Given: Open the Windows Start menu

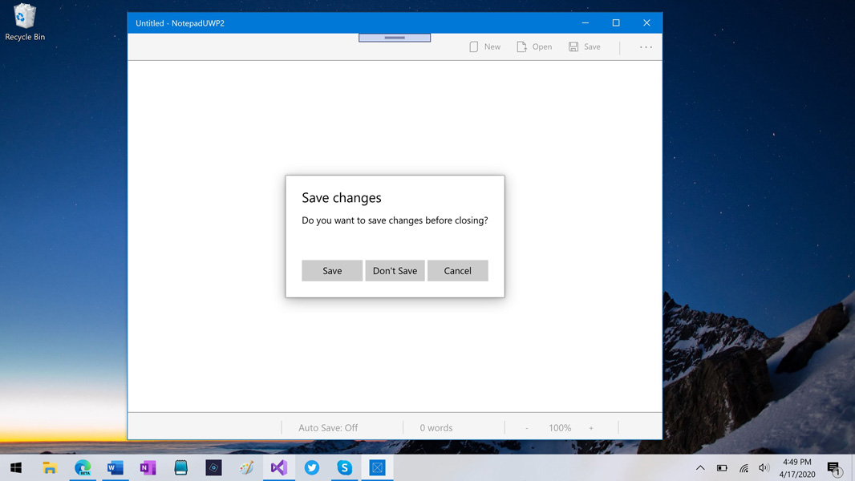Looking at the screenshot, I should click(x=16, y=467).
